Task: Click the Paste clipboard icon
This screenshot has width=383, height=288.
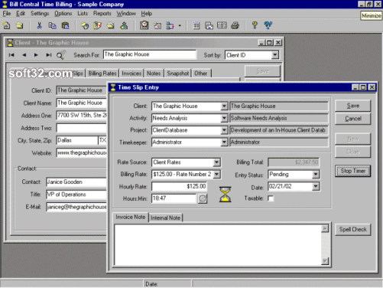Action: [65, 25]
